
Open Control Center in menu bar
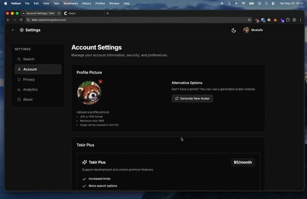[x=273, y=3]
